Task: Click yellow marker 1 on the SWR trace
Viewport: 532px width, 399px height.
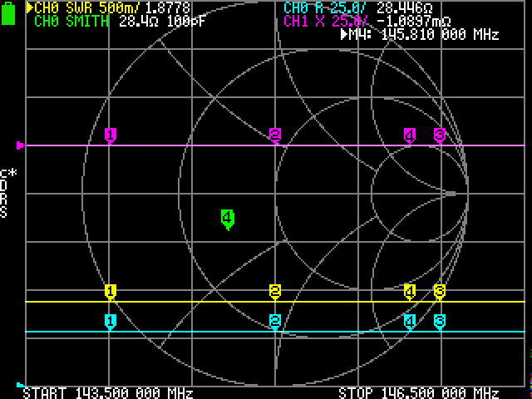Action: coord(110,291)
